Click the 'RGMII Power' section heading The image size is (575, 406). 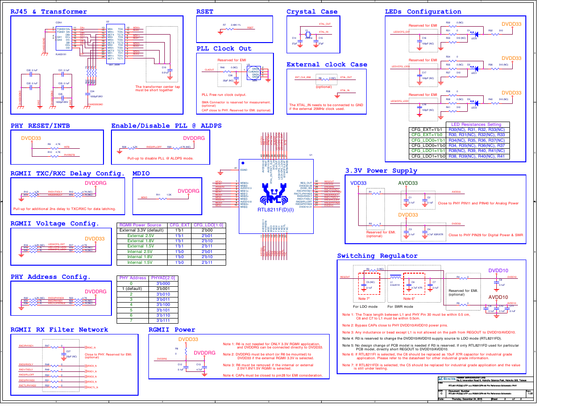(172, 330)
